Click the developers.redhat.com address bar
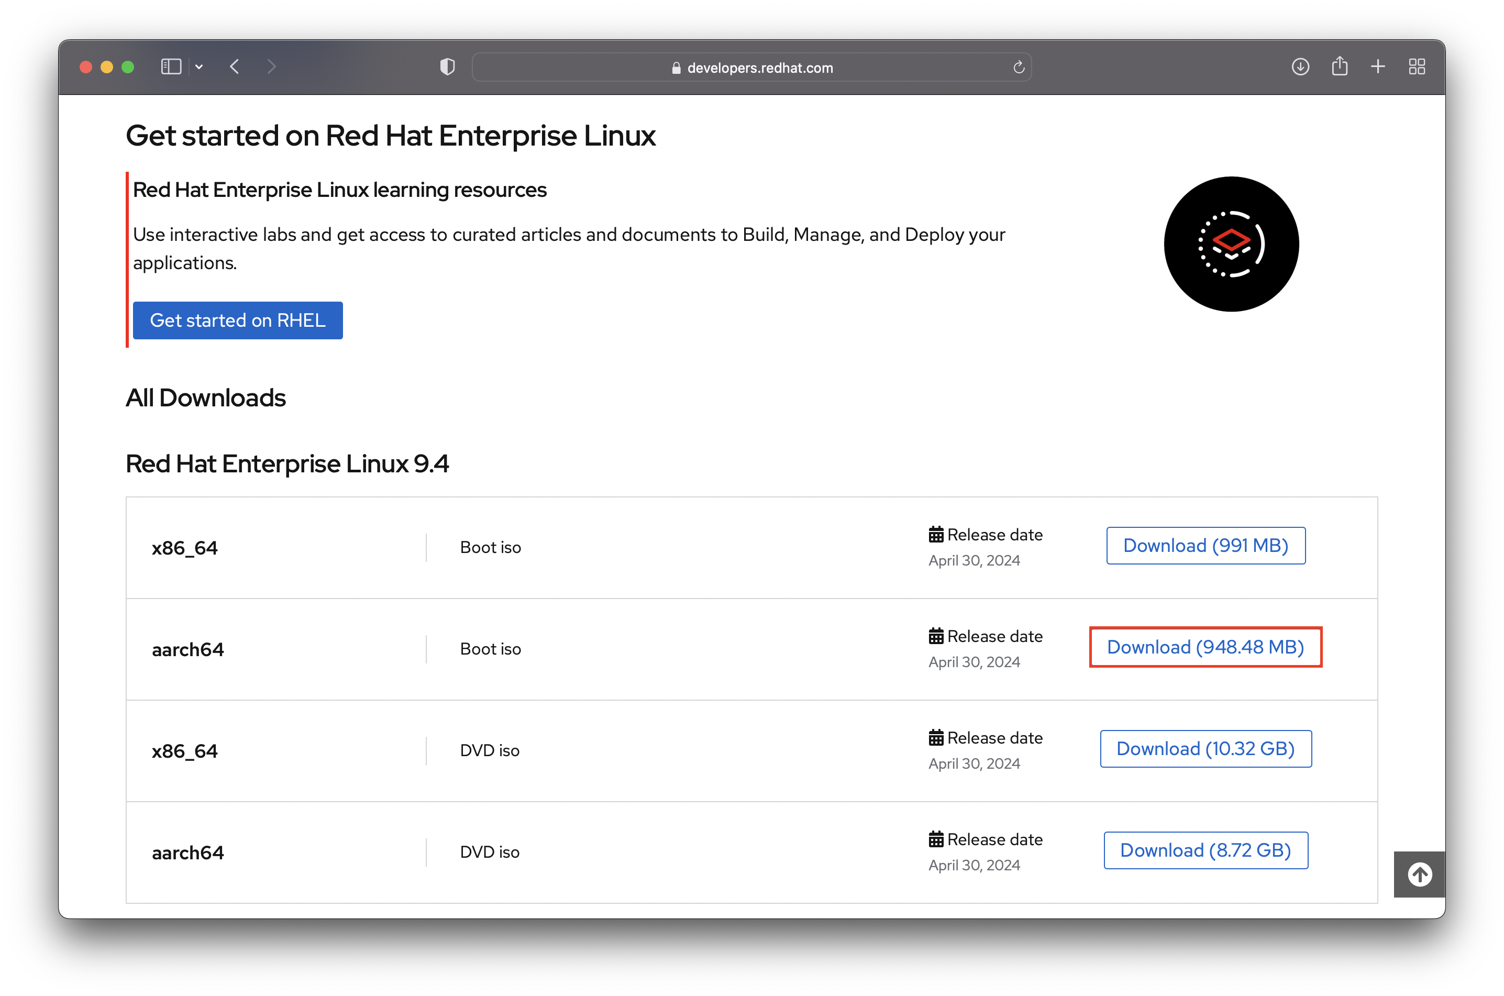 tap(752, 68)
